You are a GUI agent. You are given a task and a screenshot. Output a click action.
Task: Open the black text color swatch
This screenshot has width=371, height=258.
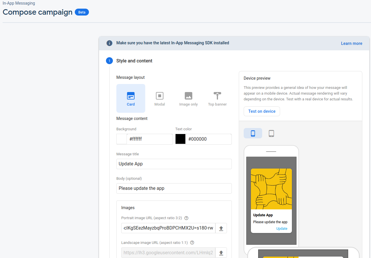pyautogui.click(x=180, y=139)
